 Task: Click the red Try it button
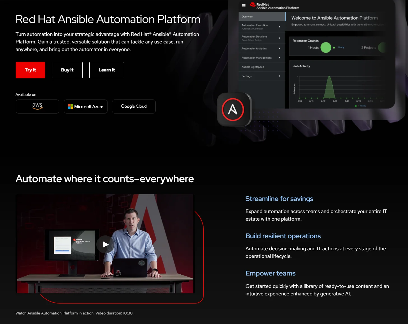pos(30,70)
